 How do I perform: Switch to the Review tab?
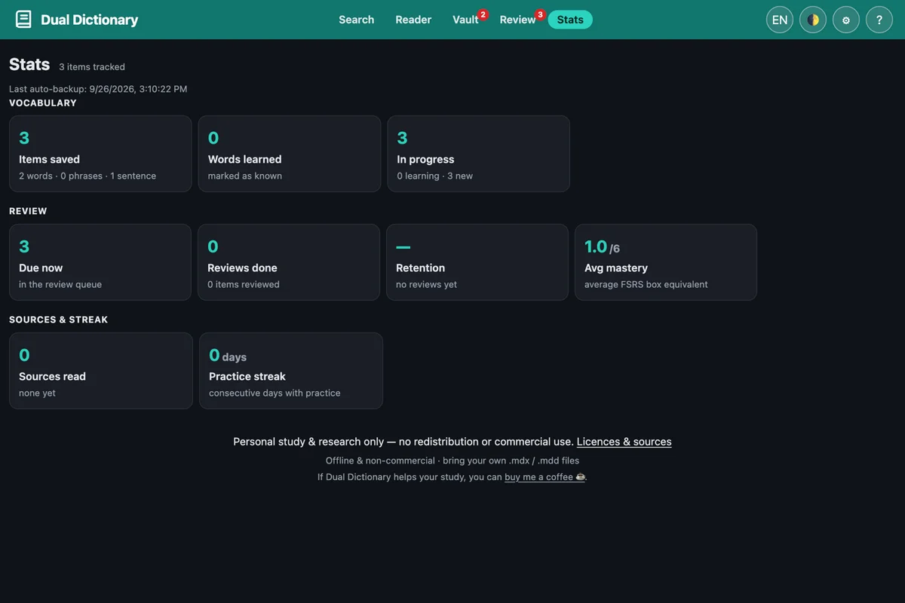(x=517, y=20)
